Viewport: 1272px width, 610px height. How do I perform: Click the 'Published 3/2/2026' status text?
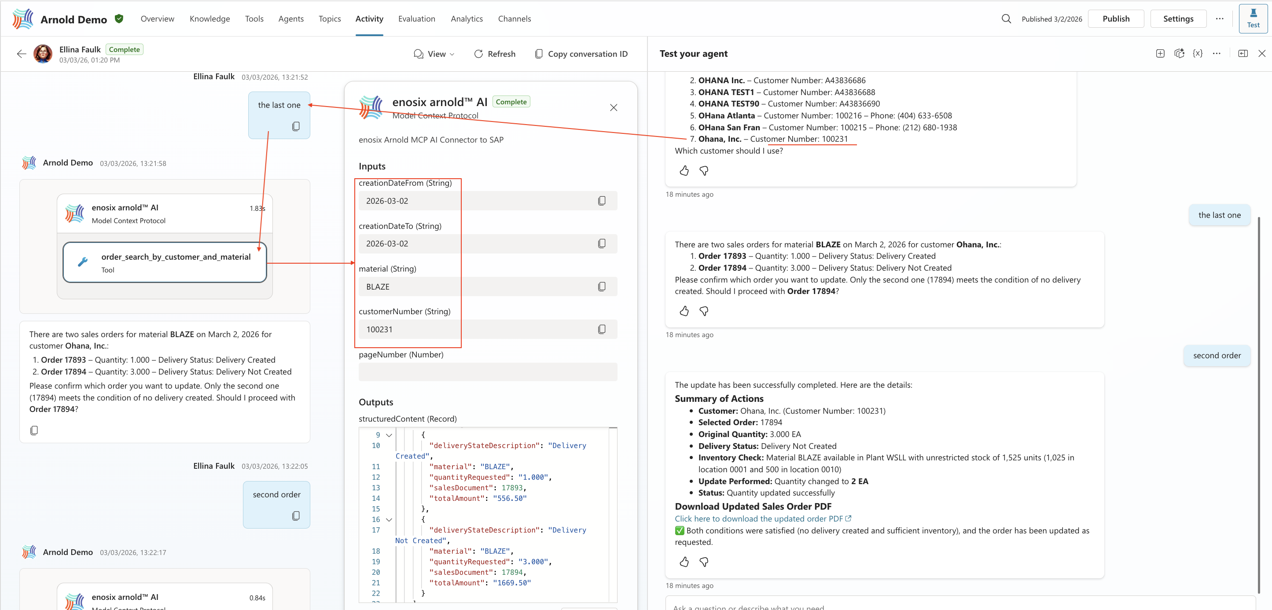pos(1051,19)
